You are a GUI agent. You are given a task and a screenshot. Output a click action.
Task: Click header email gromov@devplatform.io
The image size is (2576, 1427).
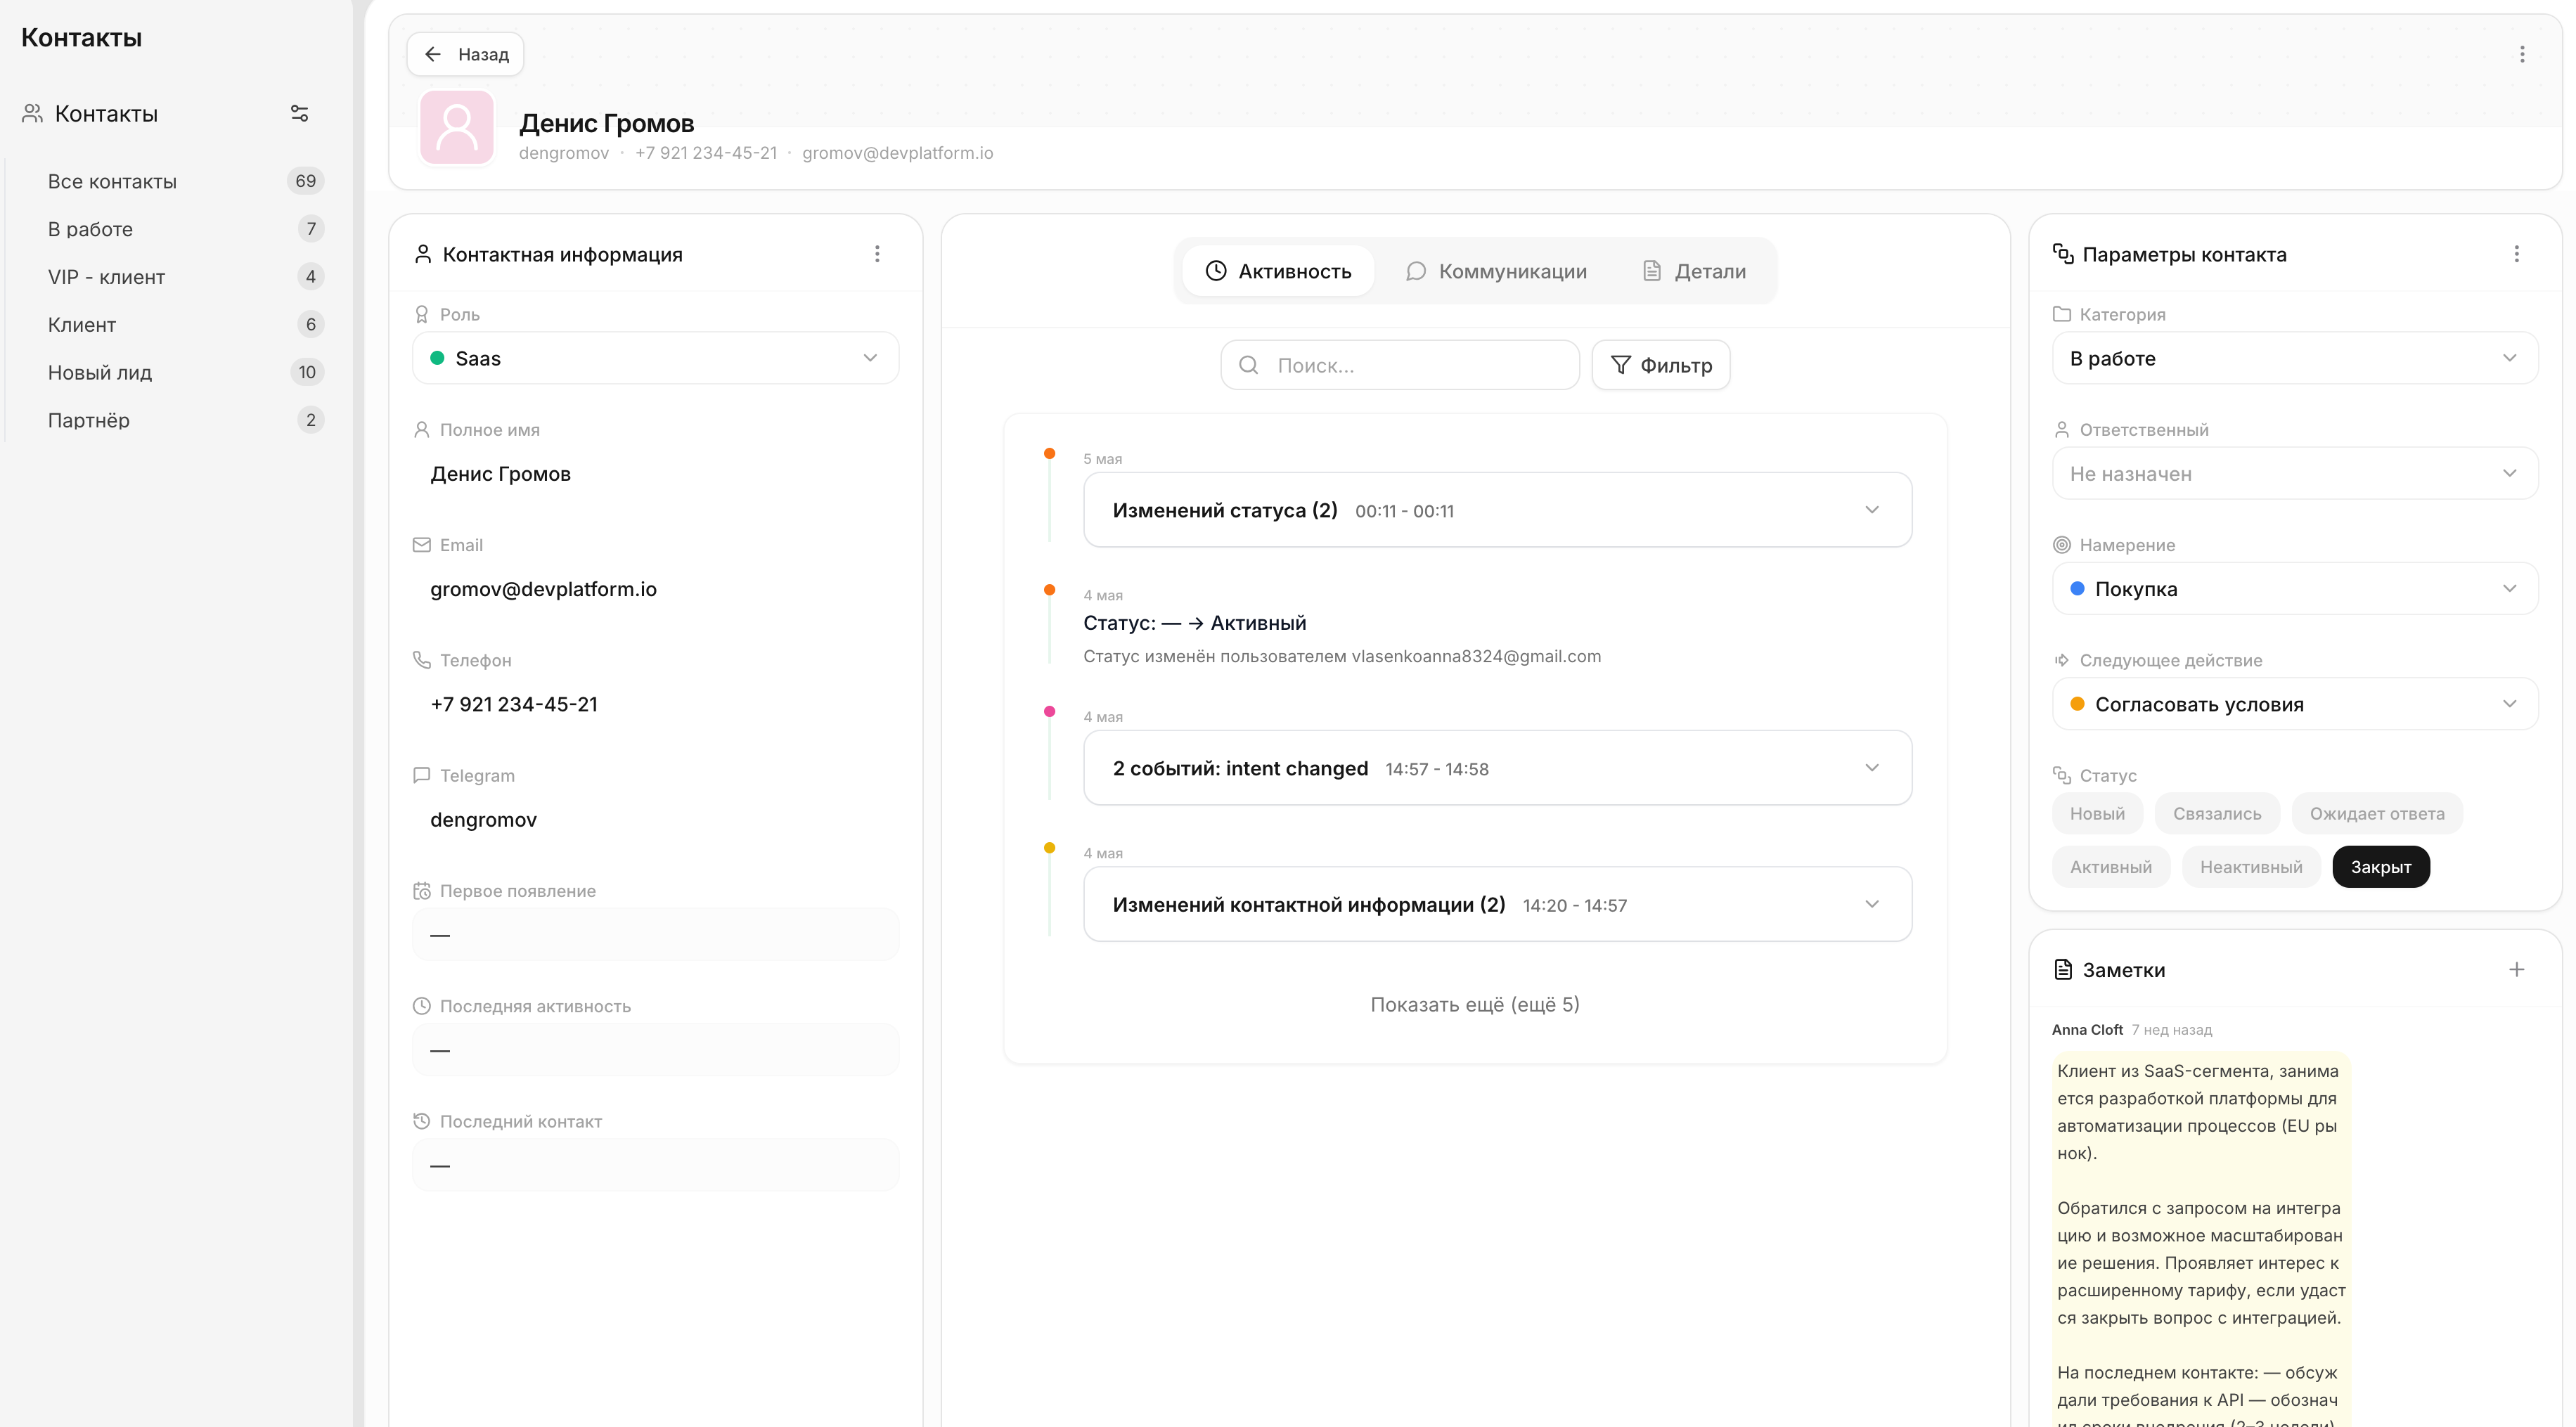pos(897,153)
